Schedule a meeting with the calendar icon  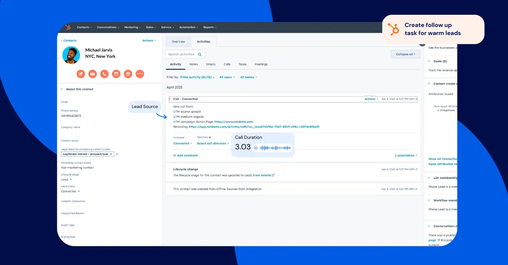pos(128,74)
